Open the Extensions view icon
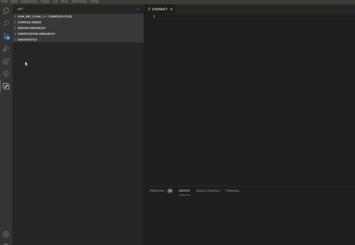The height and width of the screenshot is (245, 355). 6,61
